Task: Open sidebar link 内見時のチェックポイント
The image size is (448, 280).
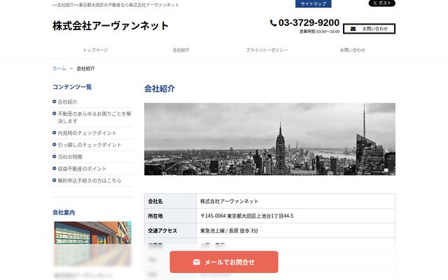Action: pos(87,133)
